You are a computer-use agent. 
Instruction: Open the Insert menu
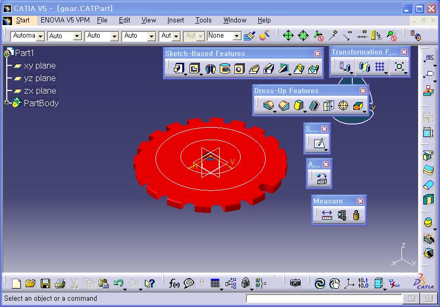point(175,20)
